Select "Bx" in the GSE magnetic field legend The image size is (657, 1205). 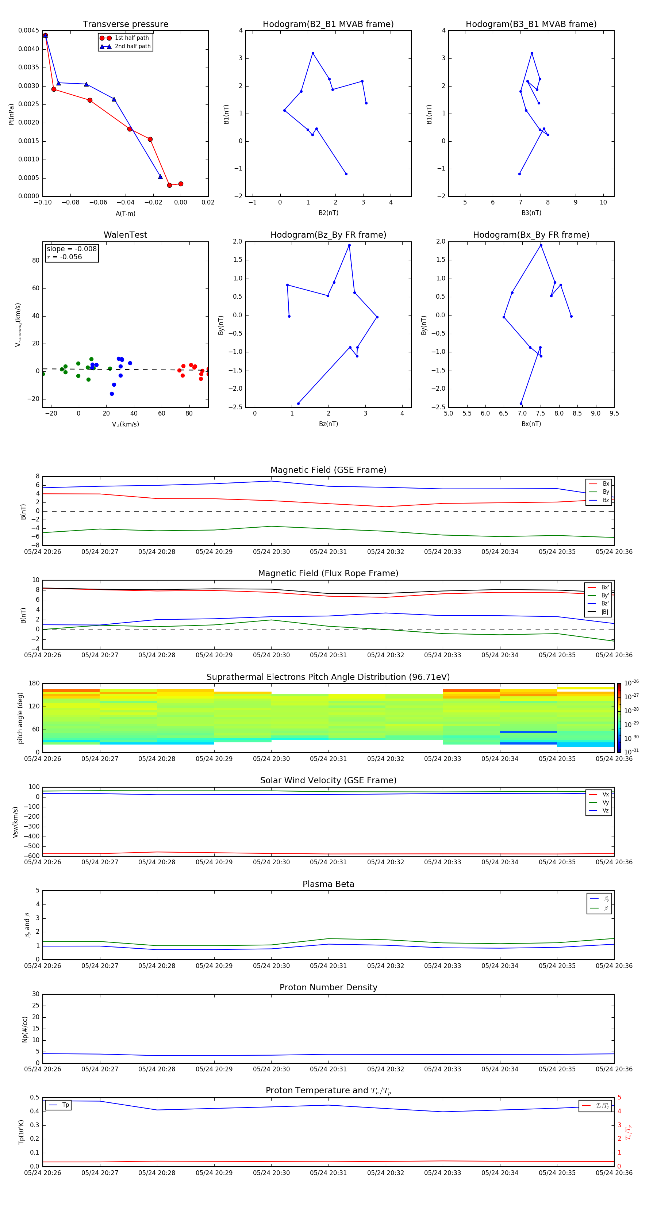click(599, 484)
